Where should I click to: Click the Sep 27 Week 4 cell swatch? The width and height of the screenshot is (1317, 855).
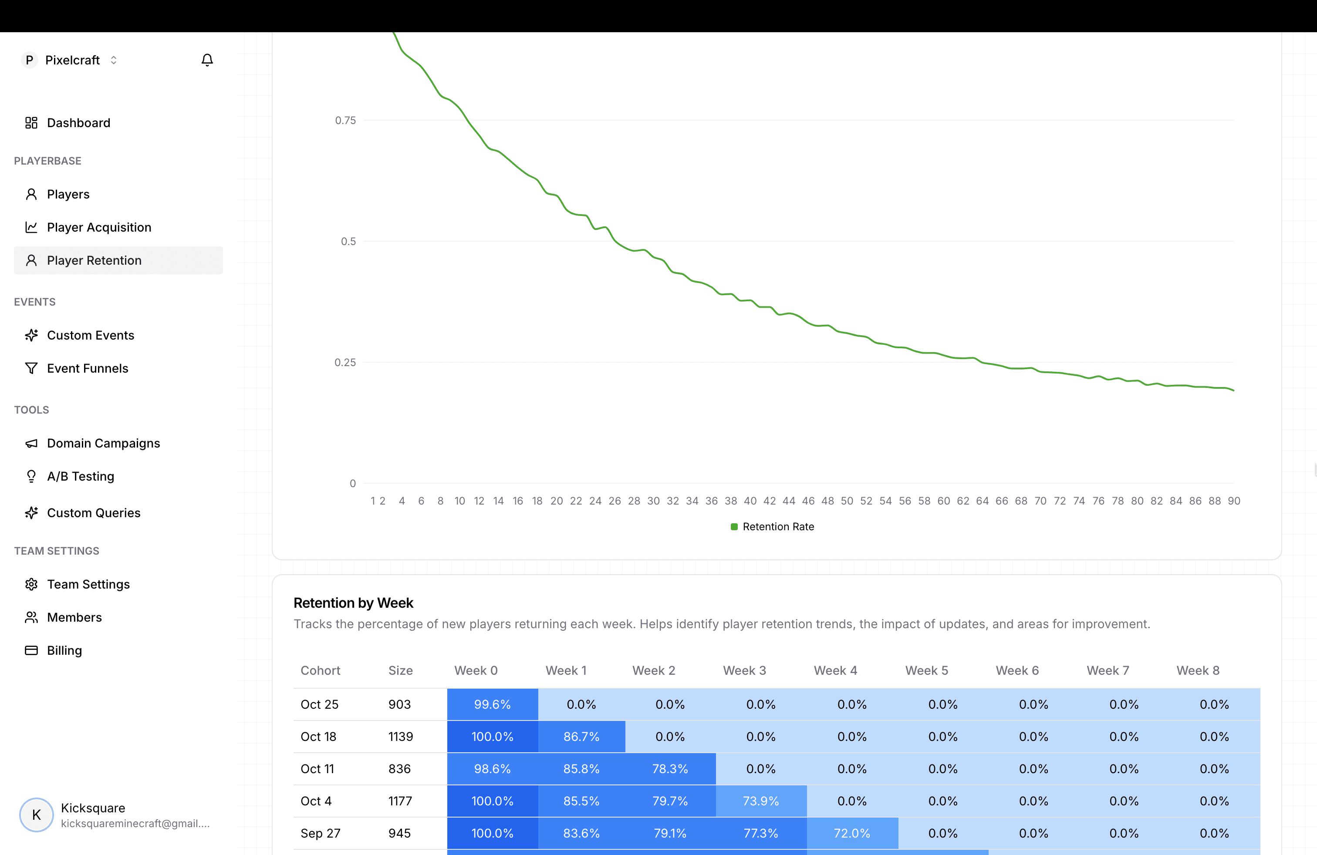click(851, 833)
